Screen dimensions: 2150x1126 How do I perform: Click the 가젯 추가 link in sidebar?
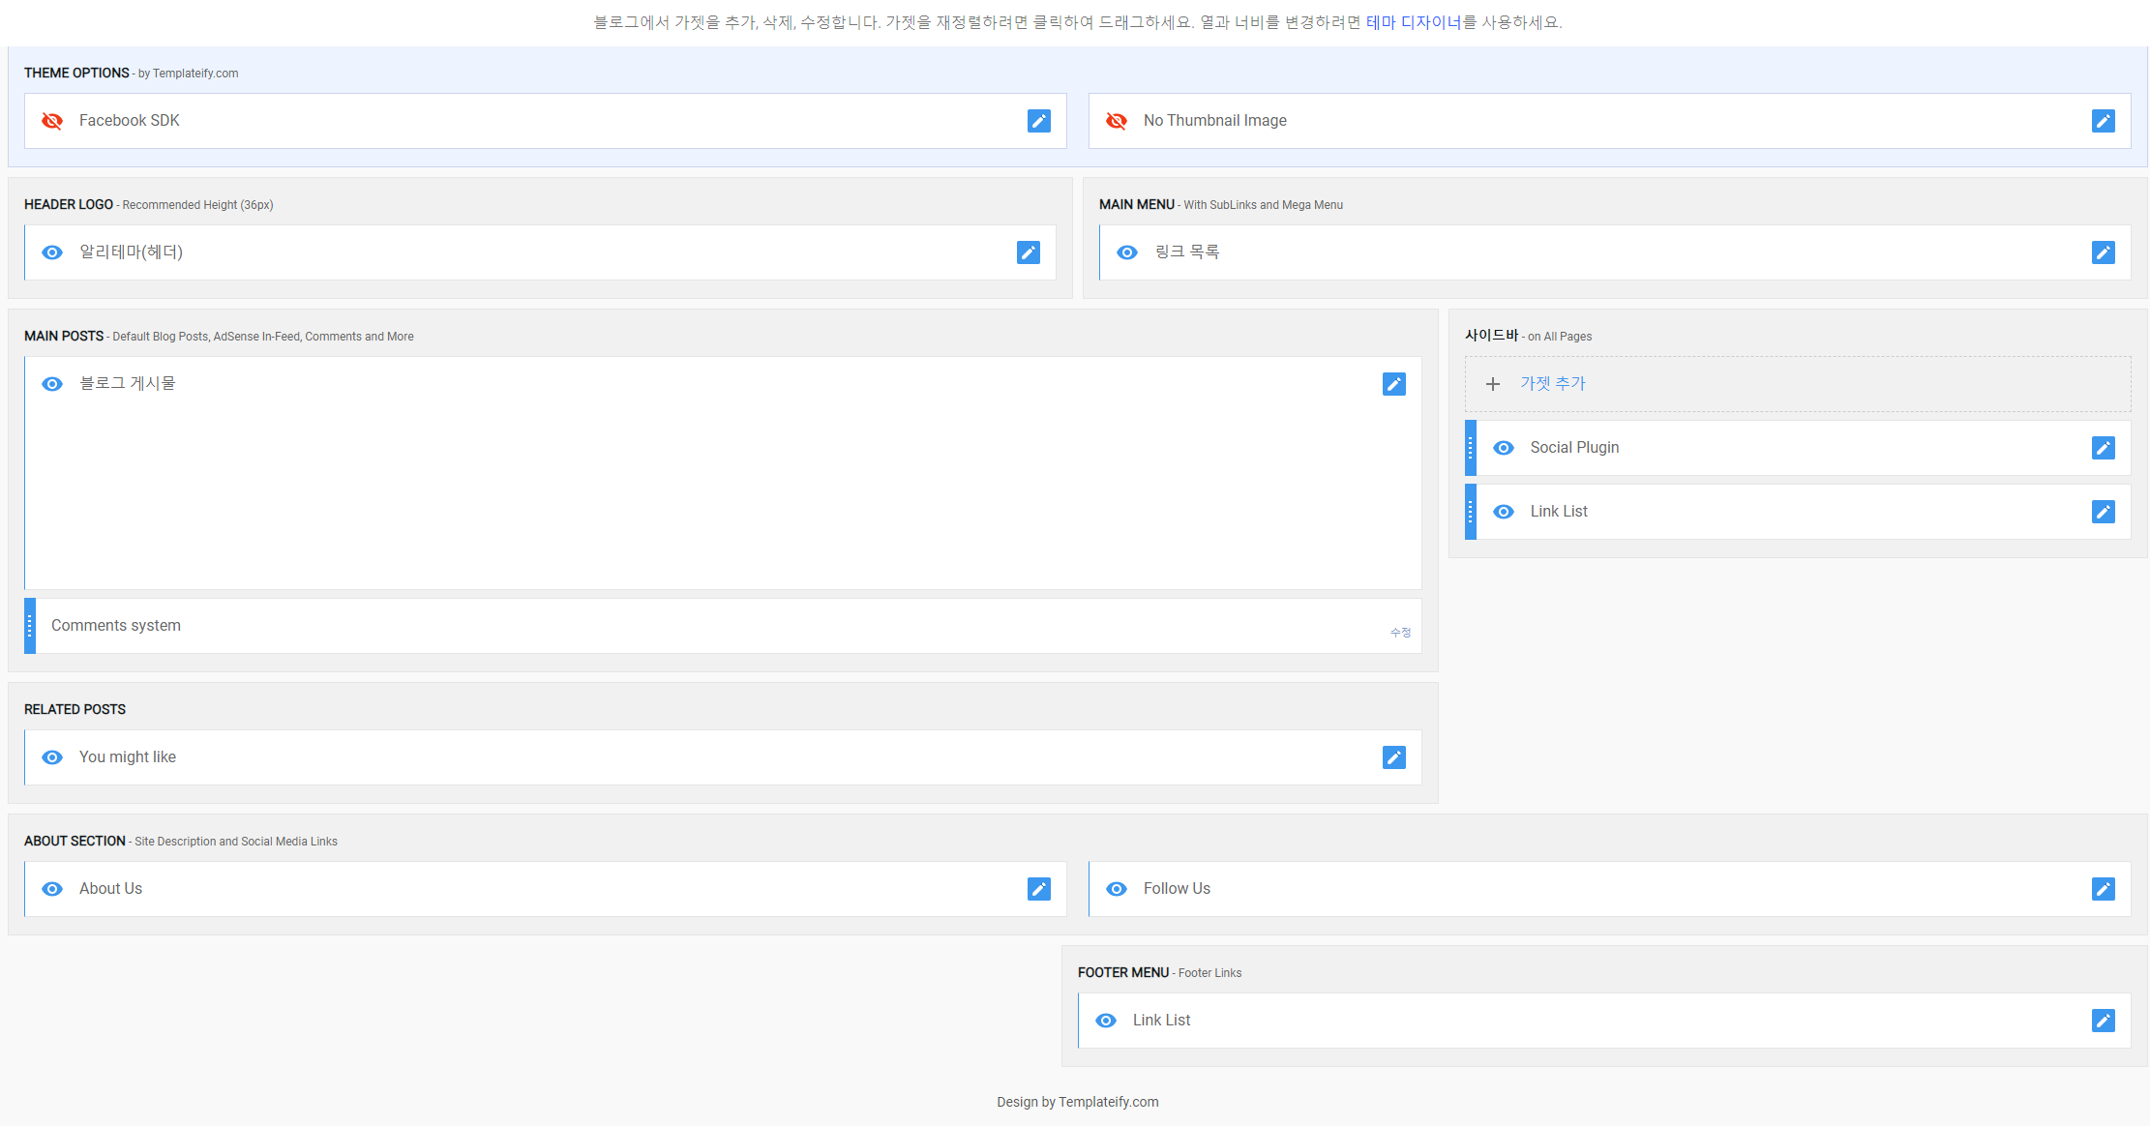click(1552, 384)
